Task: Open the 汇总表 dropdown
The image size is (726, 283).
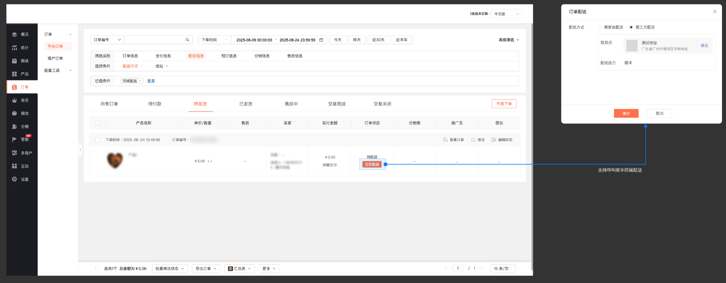Action: point(240,269)
